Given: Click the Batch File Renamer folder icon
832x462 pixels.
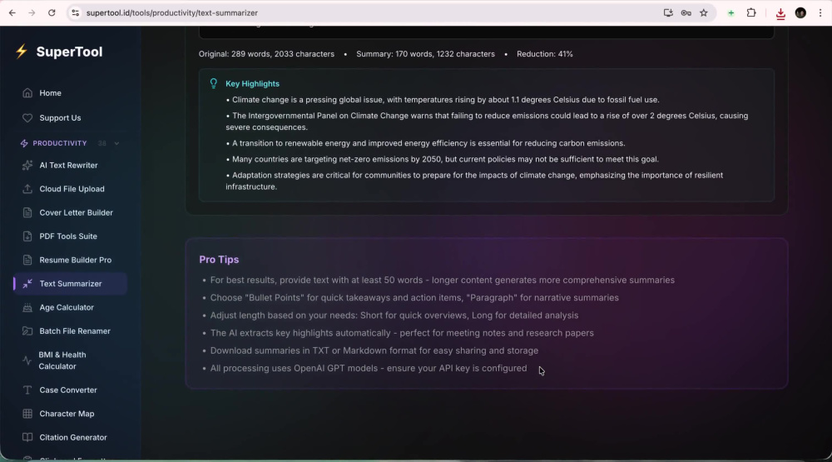Looking at the screenshot, I should [27, 330].
